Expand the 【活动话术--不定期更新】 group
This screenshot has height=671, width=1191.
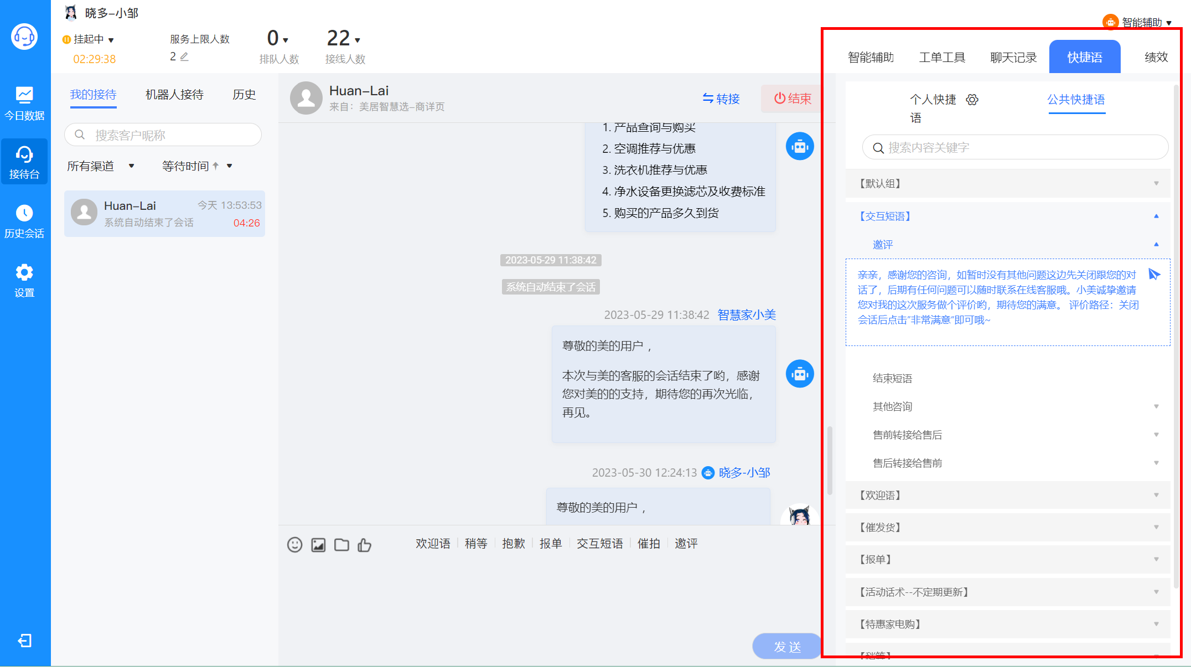pyautogui.click(x=1008, y=592)
